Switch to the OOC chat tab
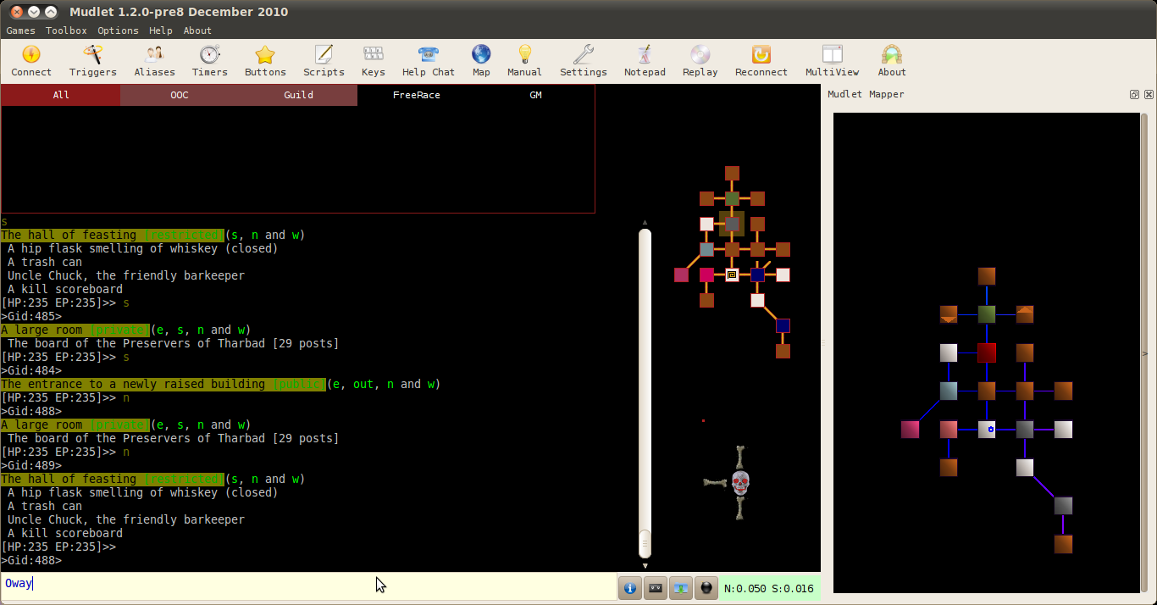Viewport: 1157px width, 605px height. pos(180,95)
